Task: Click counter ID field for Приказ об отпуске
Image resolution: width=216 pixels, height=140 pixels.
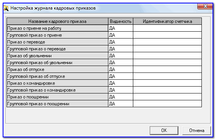Action: tap(167, 69)
